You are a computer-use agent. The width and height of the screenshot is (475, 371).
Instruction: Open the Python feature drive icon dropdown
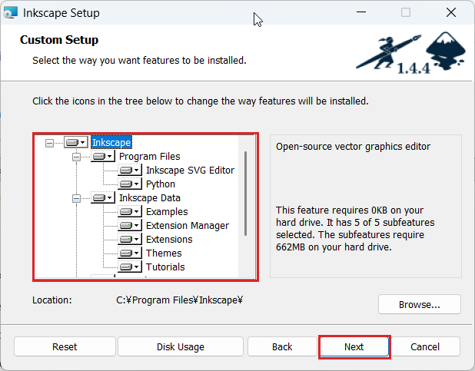(130, 184)
